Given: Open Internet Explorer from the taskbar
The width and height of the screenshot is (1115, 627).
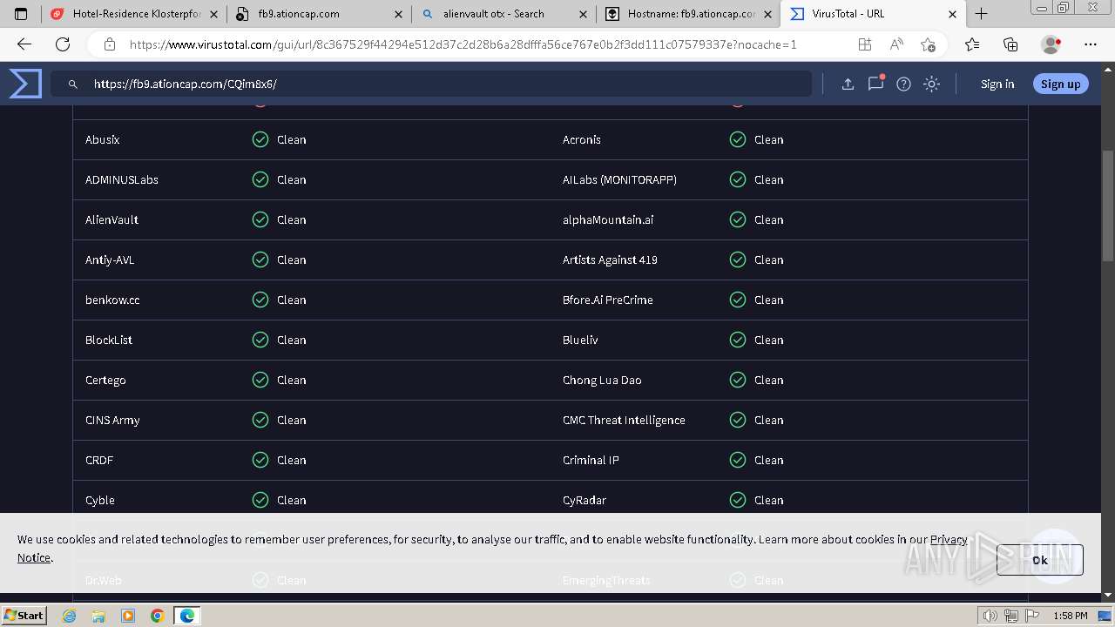Looking at the screenshot, I should click(70, 616).
